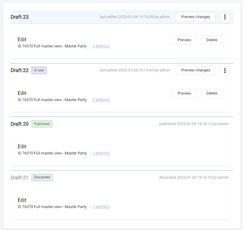Open the 1 entity(s) link in Draft 21
The height and width of the screenshot is (230, 243).
101,207
